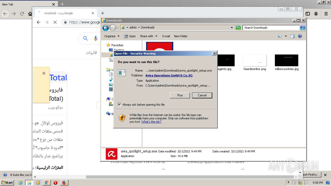Screen dimensions: 331x186
Task: Click the green Refresh button in explorer
Action: (238, 28)
